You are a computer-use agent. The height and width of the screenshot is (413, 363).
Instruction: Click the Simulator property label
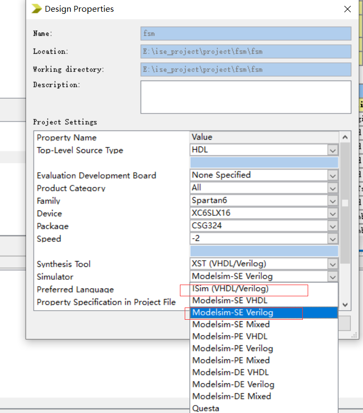[x=55, y=277]
